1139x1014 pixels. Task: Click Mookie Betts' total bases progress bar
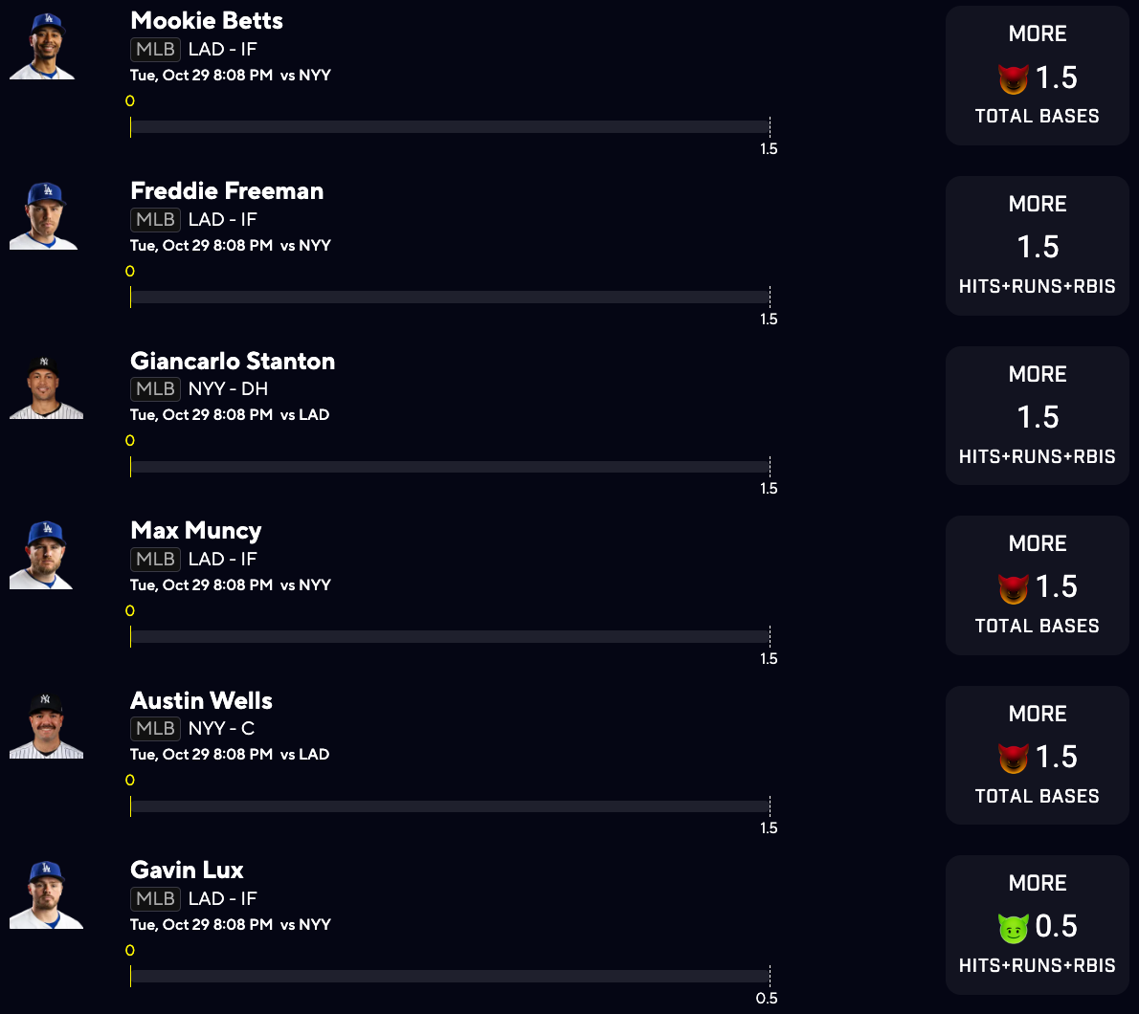[450, 127]
